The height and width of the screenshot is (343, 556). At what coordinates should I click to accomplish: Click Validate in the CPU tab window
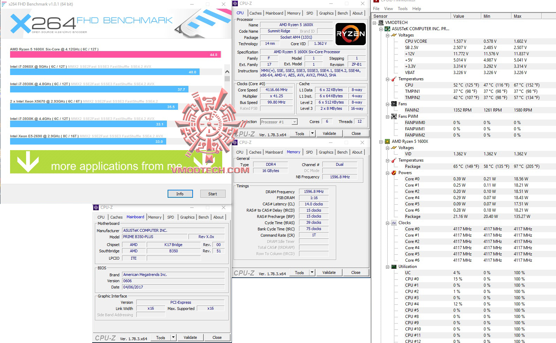[329, 133]
